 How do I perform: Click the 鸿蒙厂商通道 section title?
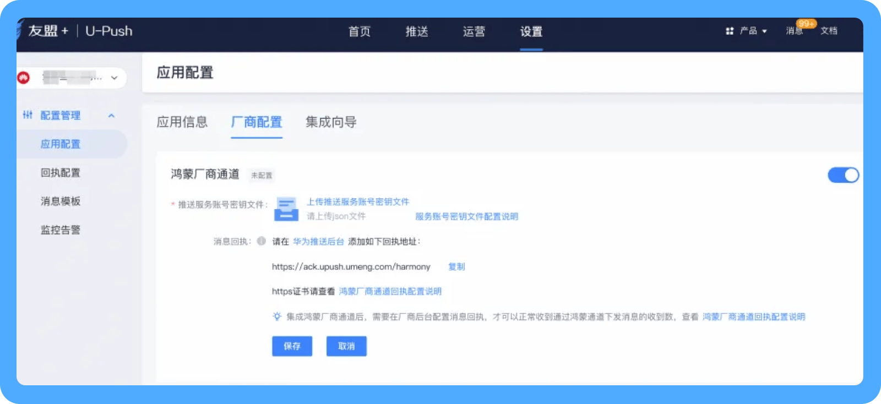tap(205, 174)
